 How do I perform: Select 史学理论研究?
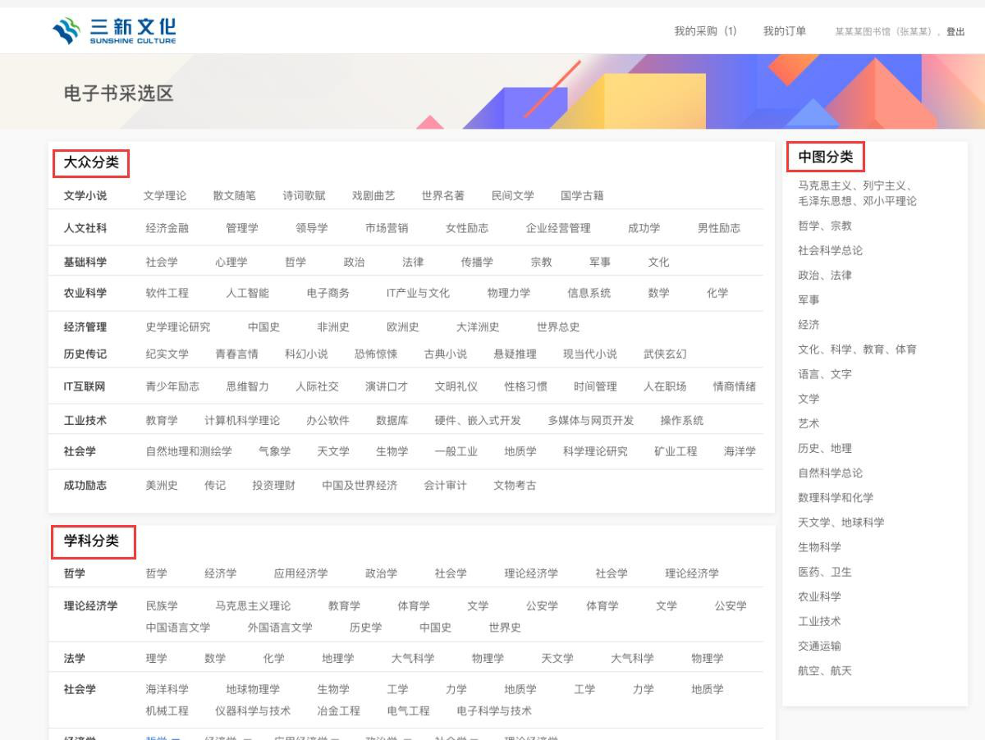click(x=178, y=327)
